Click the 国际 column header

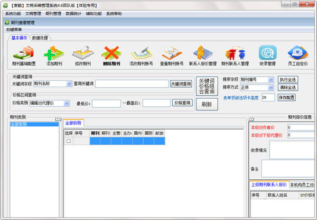coord(148,133)
